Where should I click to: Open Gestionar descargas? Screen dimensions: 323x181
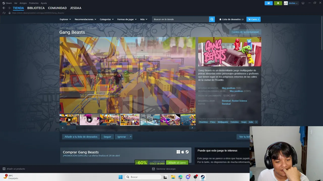point(164,169)
